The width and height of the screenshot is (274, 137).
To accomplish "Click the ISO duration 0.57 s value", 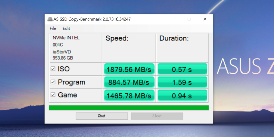I will point(182,69).
